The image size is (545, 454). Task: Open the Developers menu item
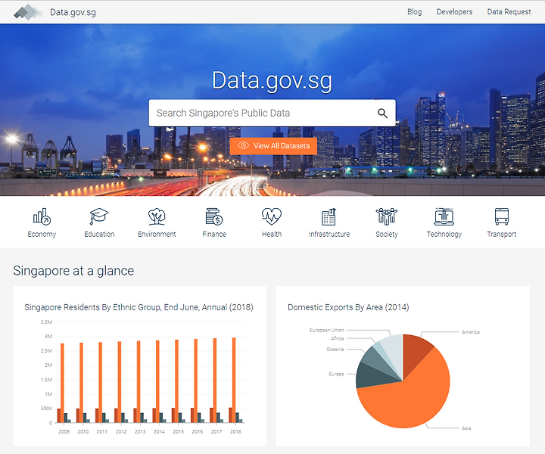pos(454,12)
